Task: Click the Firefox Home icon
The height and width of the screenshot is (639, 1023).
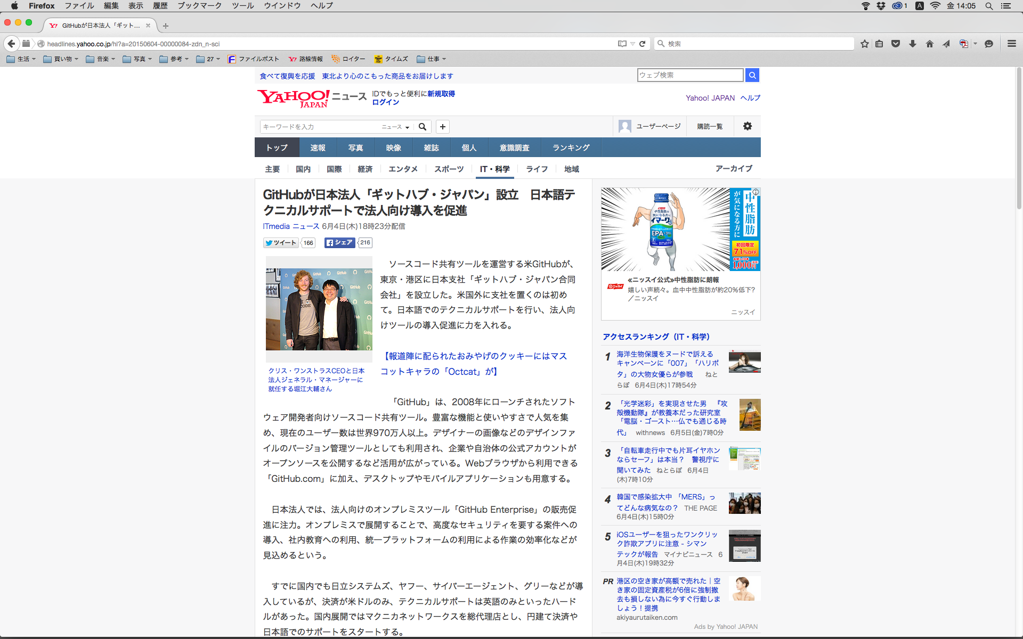Action: [x=929, y=44]
